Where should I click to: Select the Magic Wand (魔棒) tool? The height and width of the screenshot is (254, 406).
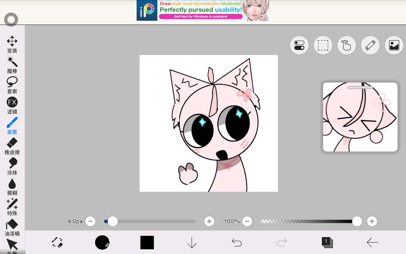pos(12,65)
